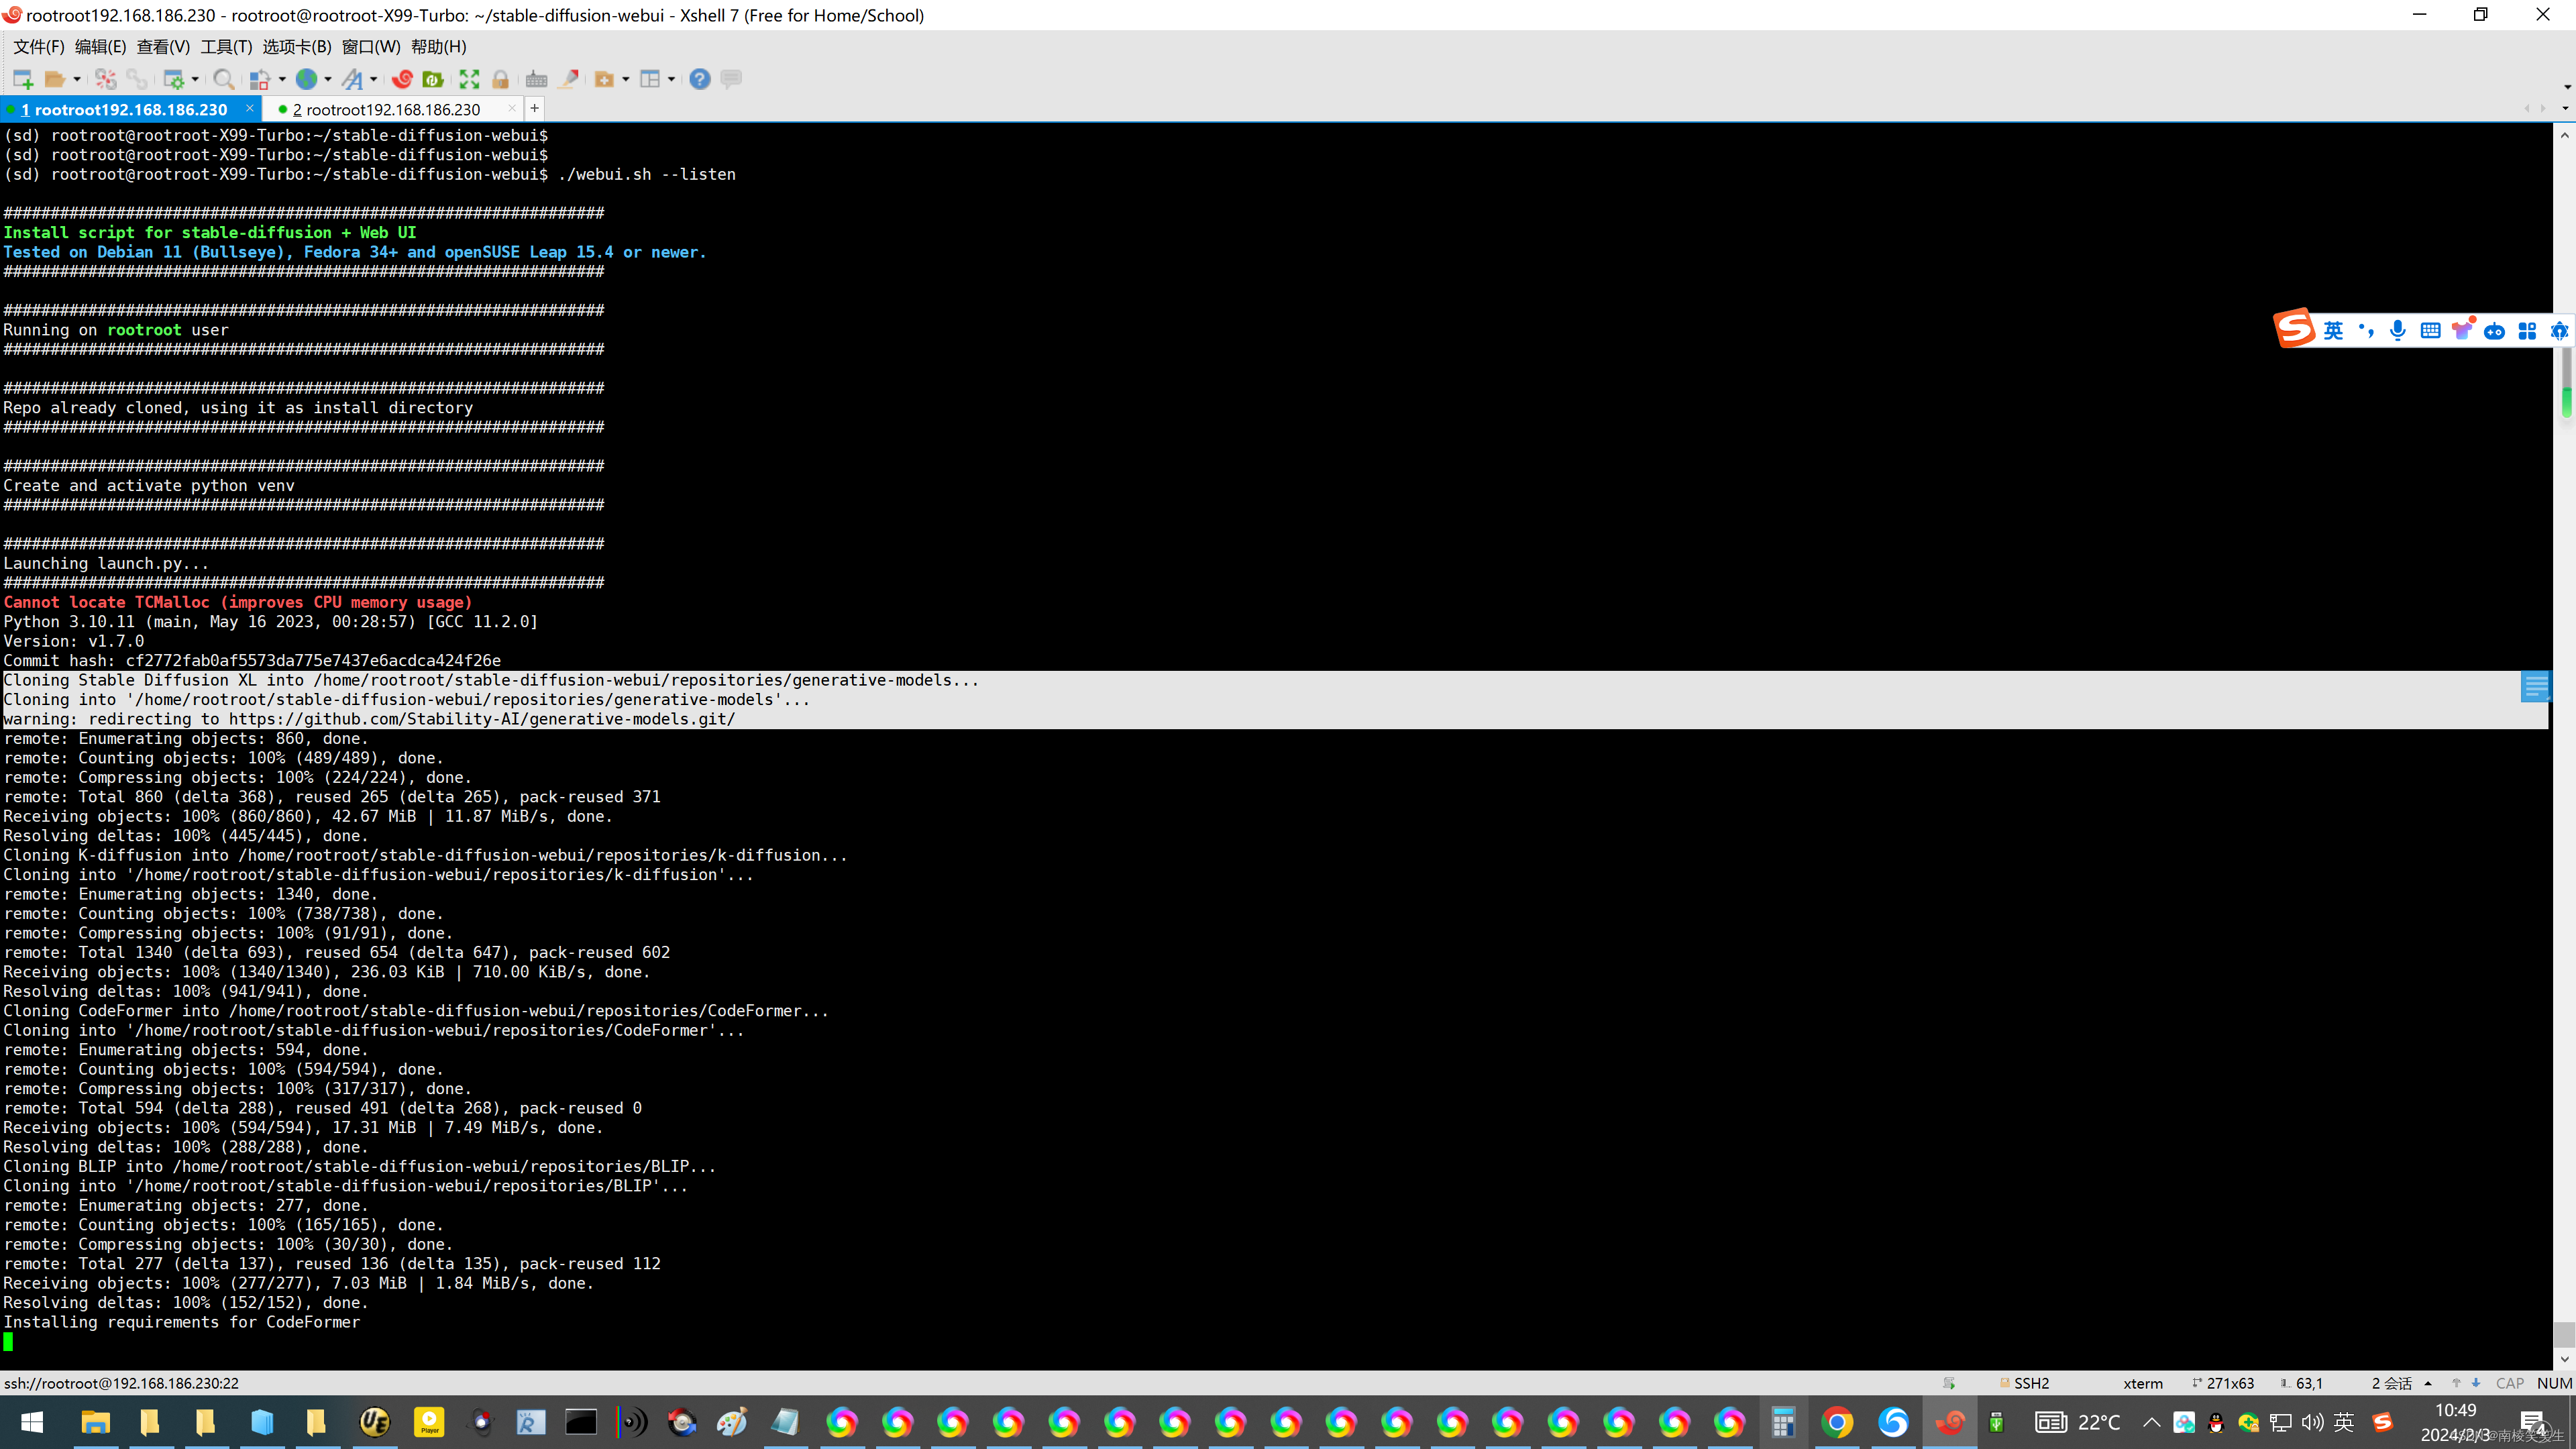This screenshot has width=2576, height=1449.
Task: Click the Sogou S logo on IME bar
Action: [x=2294, y=328]
